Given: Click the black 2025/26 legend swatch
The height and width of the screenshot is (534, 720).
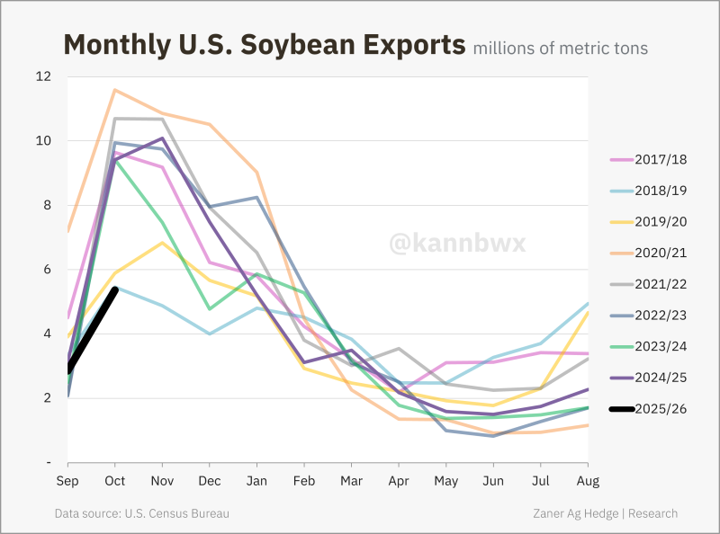Looking at the screenshot, I should (x=621, y=409).
